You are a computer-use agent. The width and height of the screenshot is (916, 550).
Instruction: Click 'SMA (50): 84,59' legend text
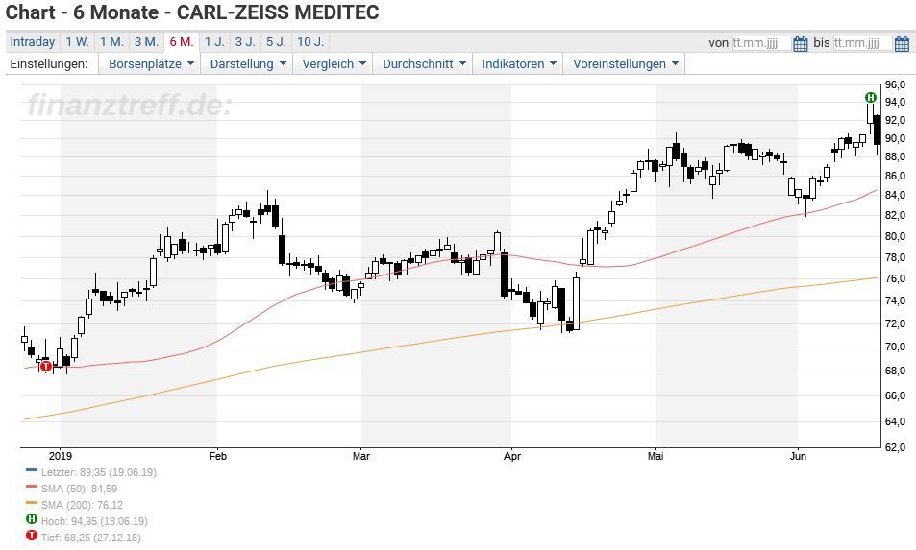79,489
